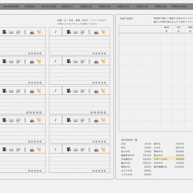Pick book icon in second right-column card

[76, 62]
